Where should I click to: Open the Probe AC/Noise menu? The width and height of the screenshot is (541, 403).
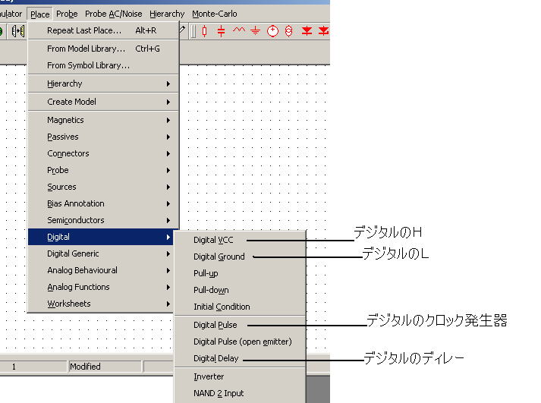coord(114,14)
